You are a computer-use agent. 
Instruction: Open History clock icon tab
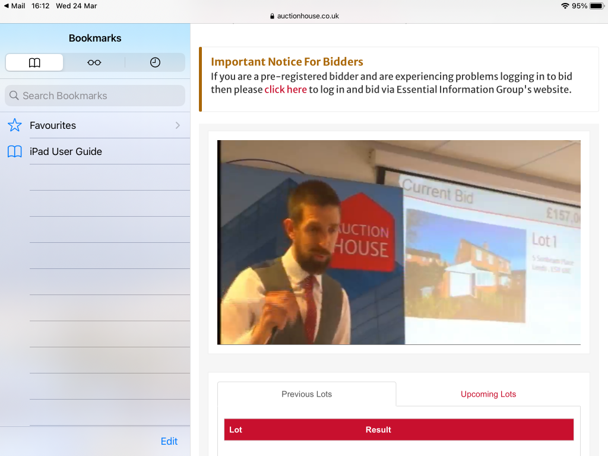click(155, 62)
